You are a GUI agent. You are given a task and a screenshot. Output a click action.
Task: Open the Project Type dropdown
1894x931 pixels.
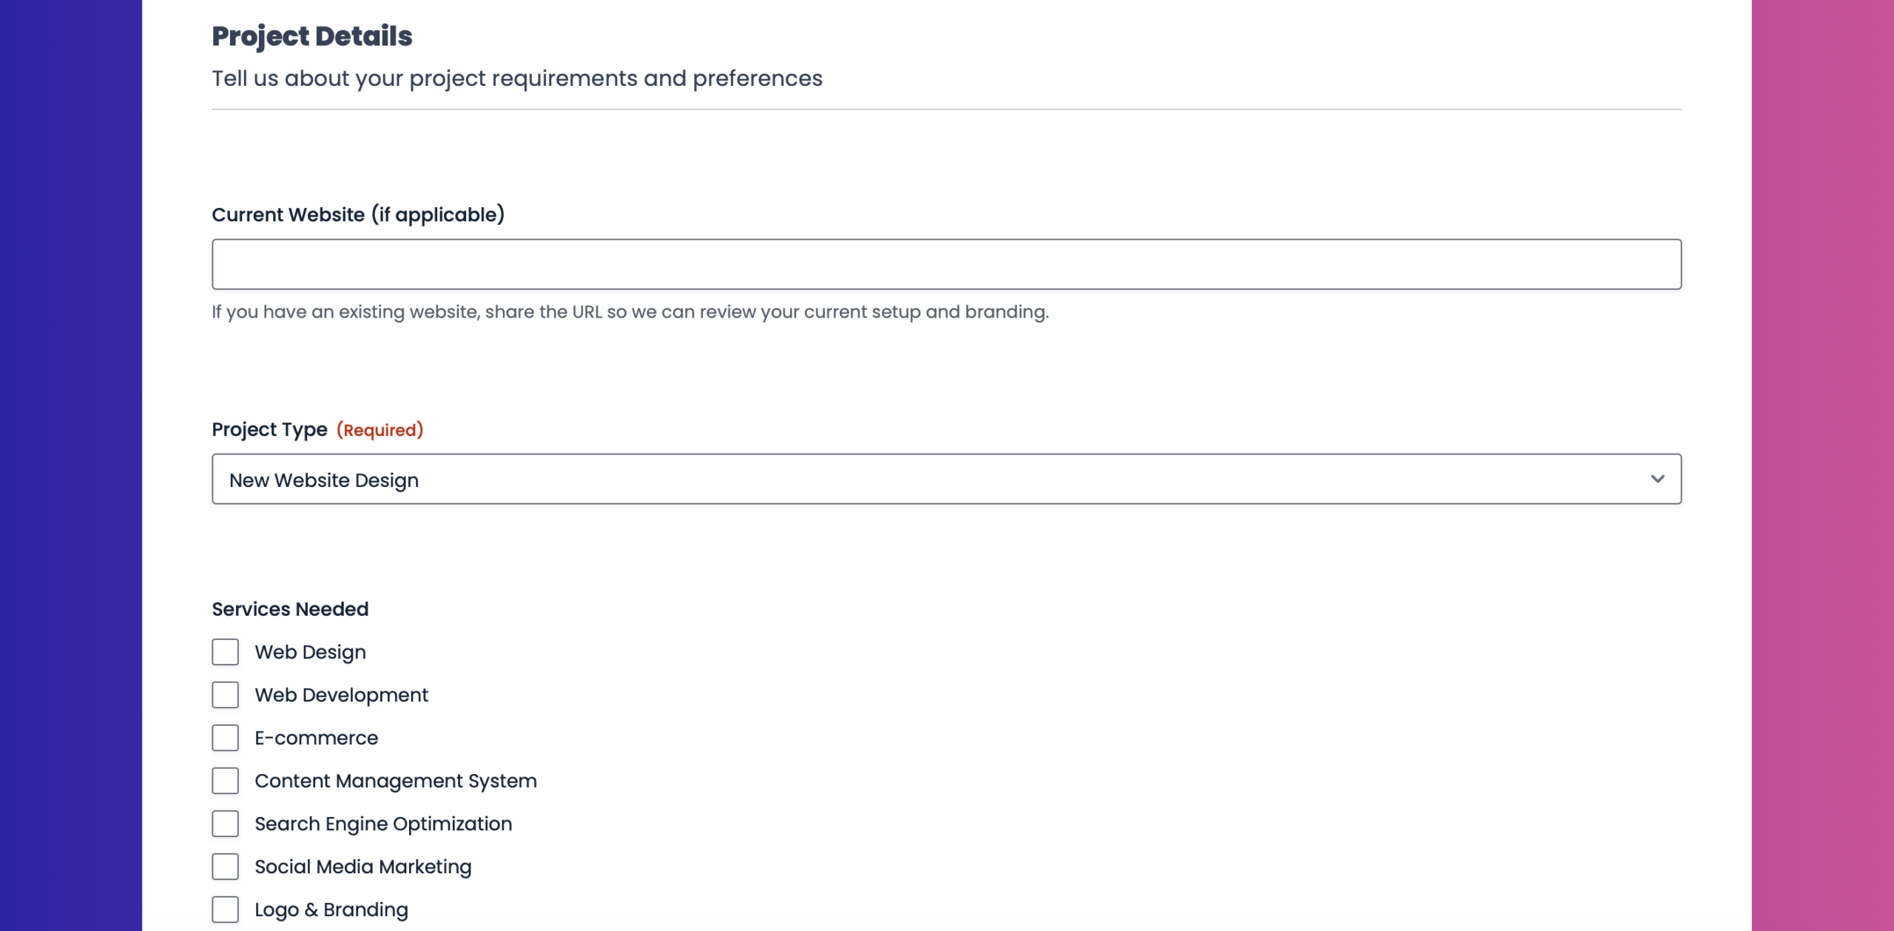click(x=946, y=480)
